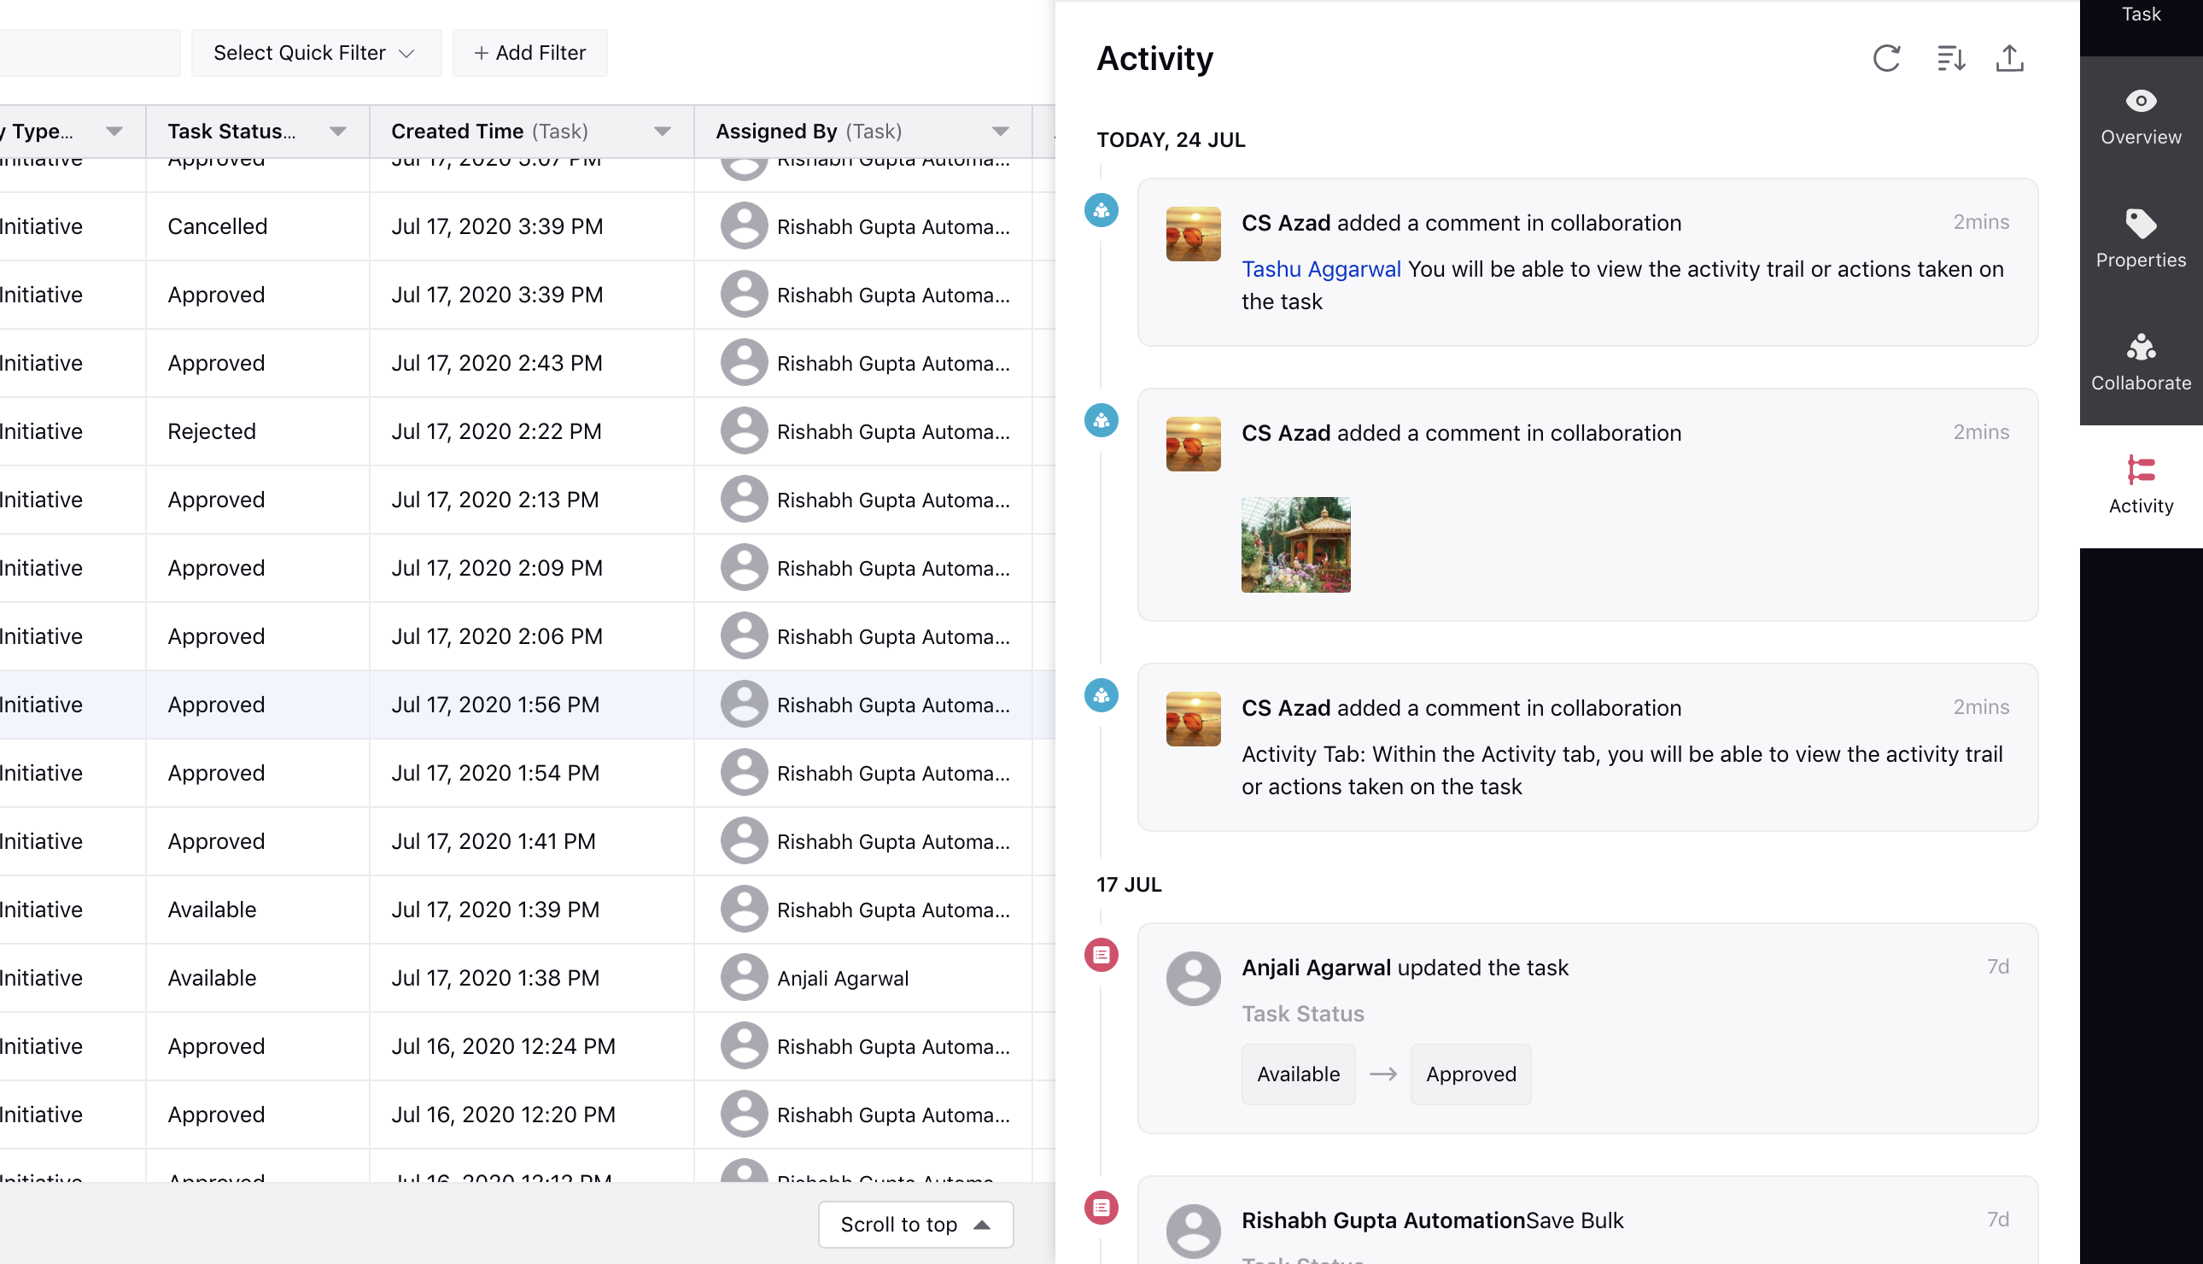Click Tashu Aggarwal mention link in comment
Viewport: 2203px width, 1264px height.
click(x=1319, y=268)
